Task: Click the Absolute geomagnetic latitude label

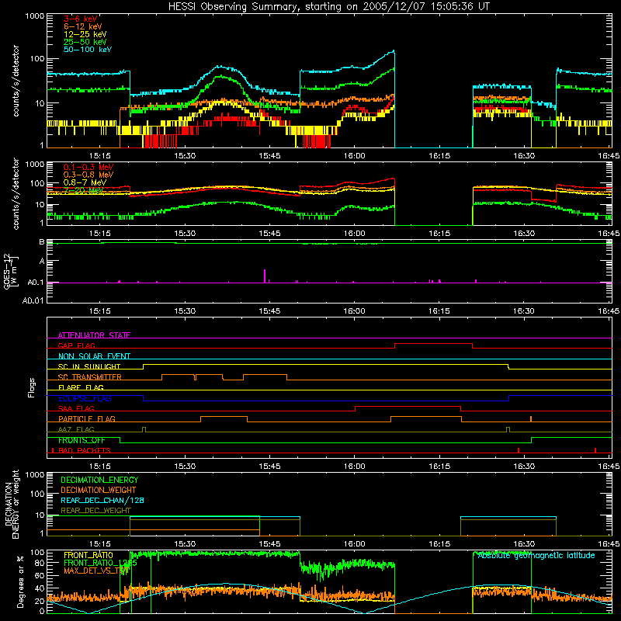Action: coord(536,555)
